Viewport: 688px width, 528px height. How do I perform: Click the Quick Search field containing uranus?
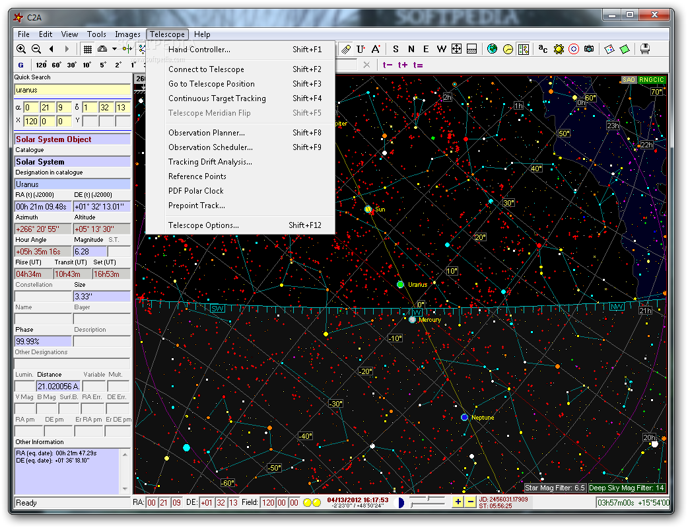click(x=73, y=90)
